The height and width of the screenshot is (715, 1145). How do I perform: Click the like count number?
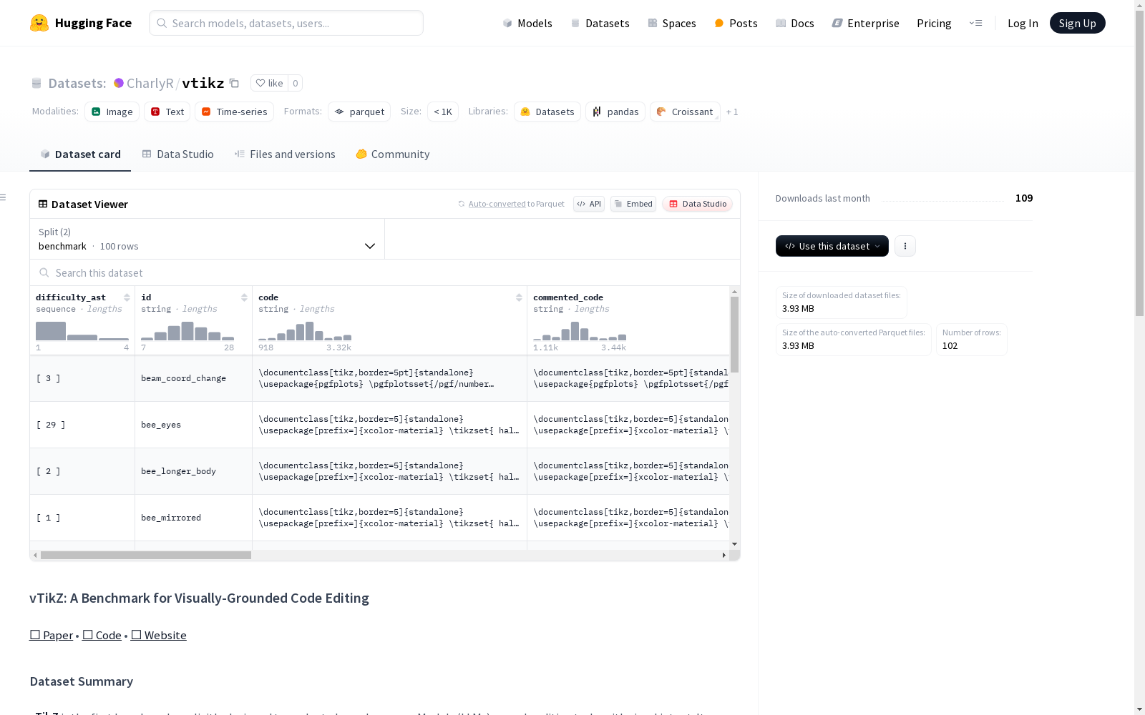[x=295, y=83]
